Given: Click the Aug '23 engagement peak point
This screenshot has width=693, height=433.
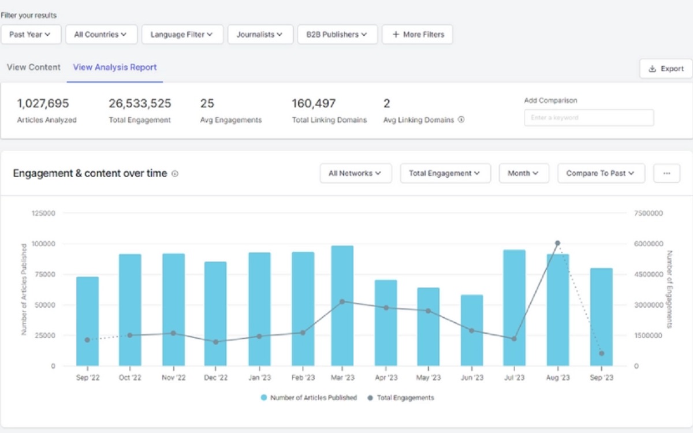Looking at the screenshot, I should 557,243.
